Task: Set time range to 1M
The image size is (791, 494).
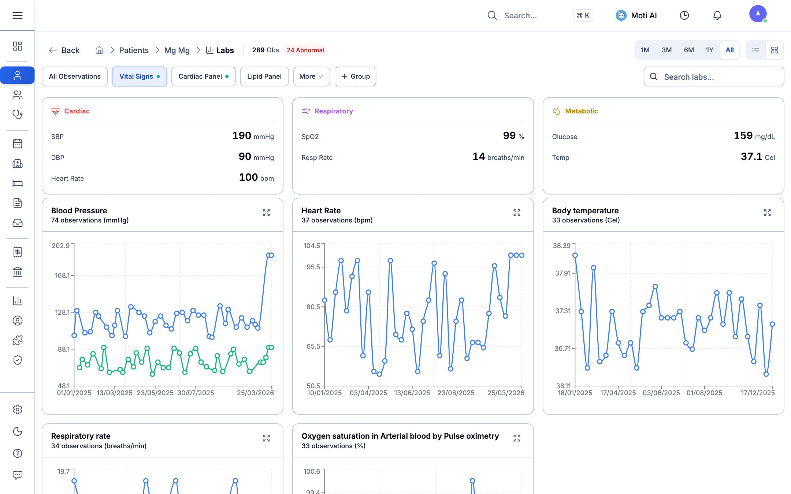Action: [x=645, y=50]
